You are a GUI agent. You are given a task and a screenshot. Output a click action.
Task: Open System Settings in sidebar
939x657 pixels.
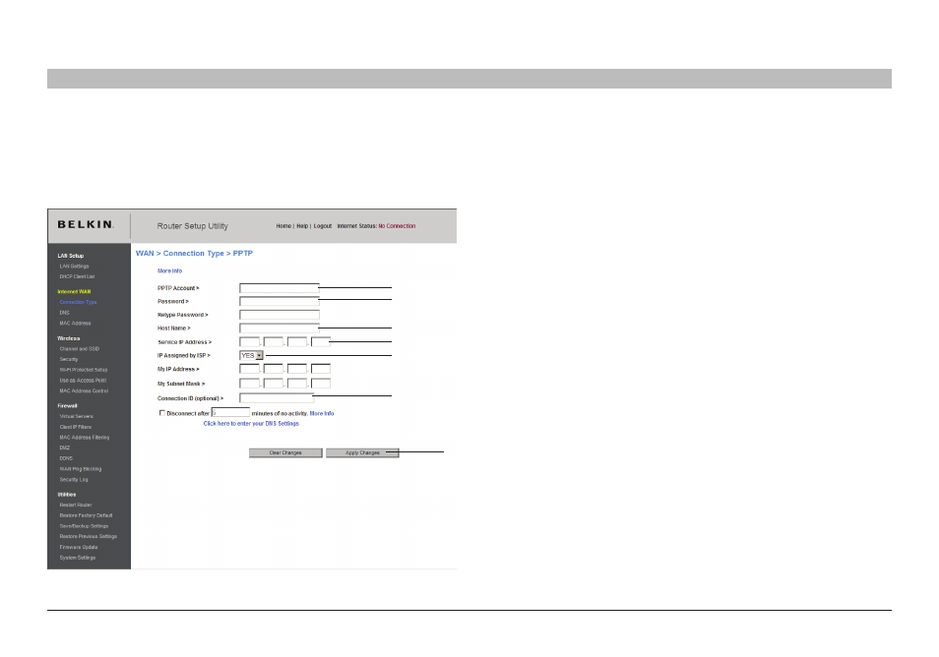(x=78, y=558)
